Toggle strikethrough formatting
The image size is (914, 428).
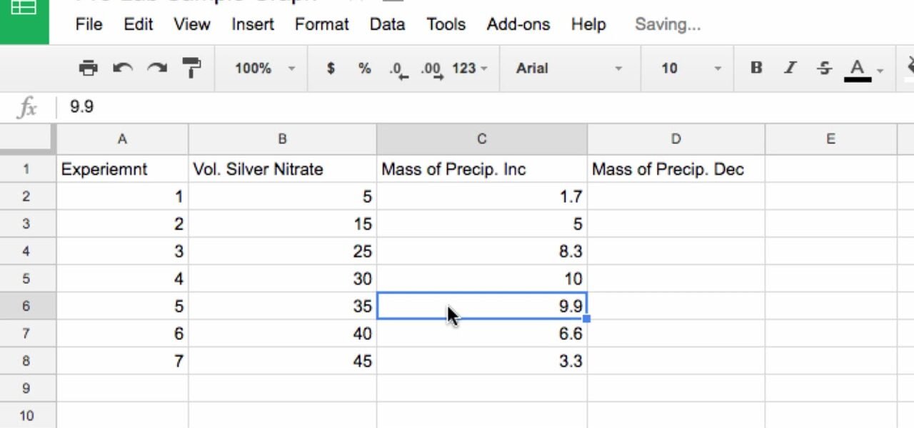[824, 68]
